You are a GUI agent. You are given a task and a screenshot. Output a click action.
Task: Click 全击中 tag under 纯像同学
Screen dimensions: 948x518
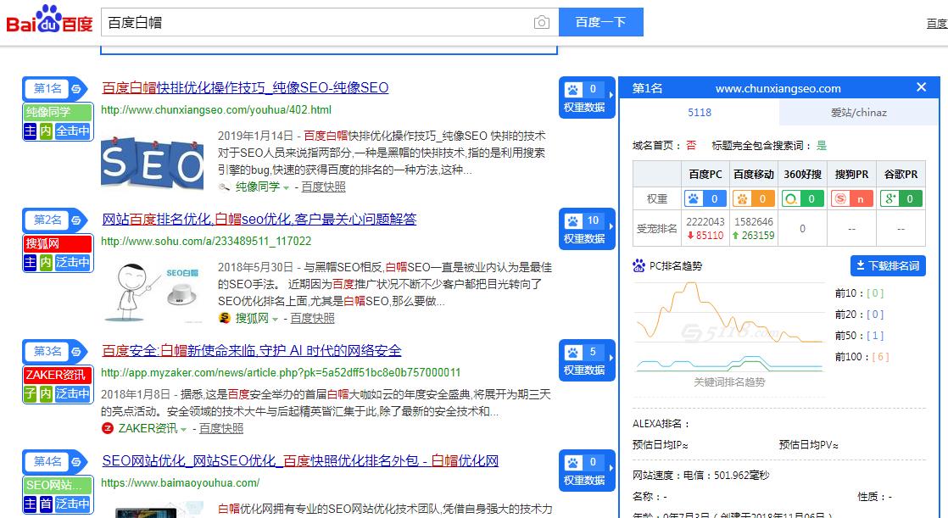(x=73, y=131)
